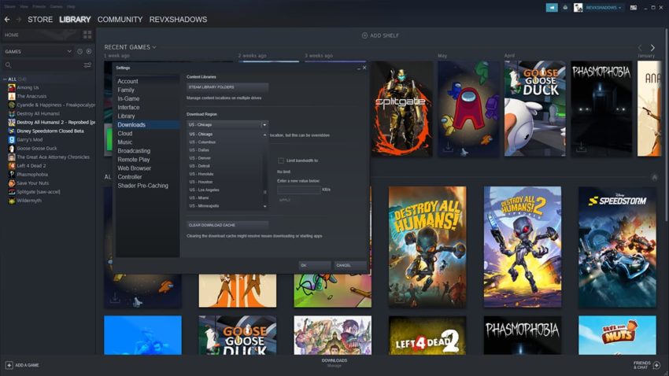This screenshot has width=669, height=376.
Task: Click CLEAR DOWNLOAD CACHE button
Action: pyautogui.click(x=227, y=225)
